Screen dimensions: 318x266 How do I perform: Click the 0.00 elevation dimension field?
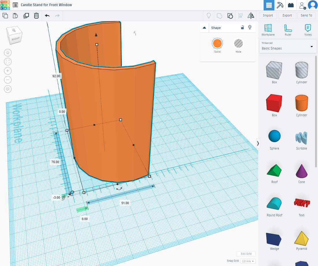62,112
